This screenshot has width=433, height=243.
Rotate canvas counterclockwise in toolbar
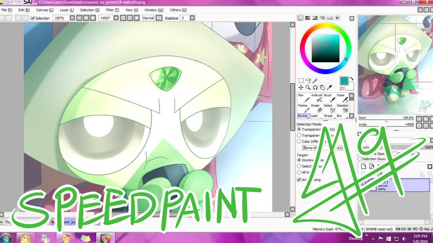[123, 18]
